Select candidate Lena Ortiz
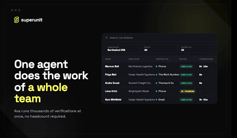This screenshot has height=138, width=237. tap(111, 91)
